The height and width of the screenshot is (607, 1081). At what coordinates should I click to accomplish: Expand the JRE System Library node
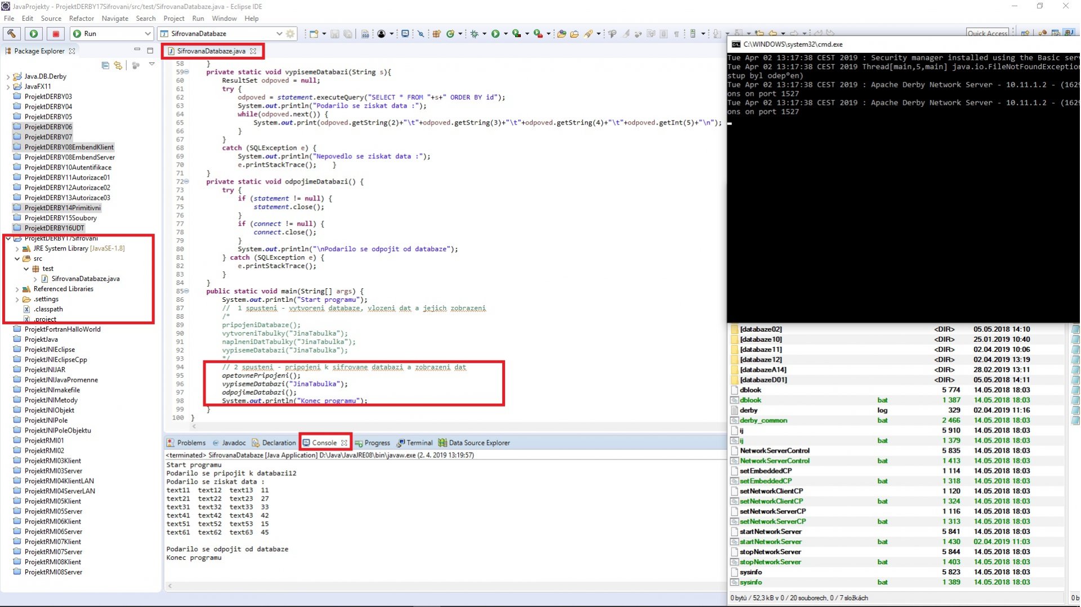pyautogui.click(x=17, y=248)
